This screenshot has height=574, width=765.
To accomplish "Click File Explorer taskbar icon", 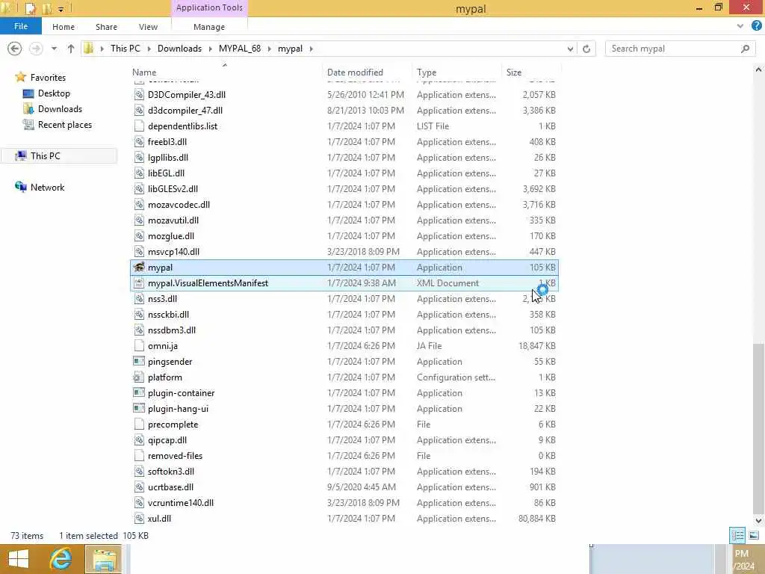I will click(x=104, y=559).
